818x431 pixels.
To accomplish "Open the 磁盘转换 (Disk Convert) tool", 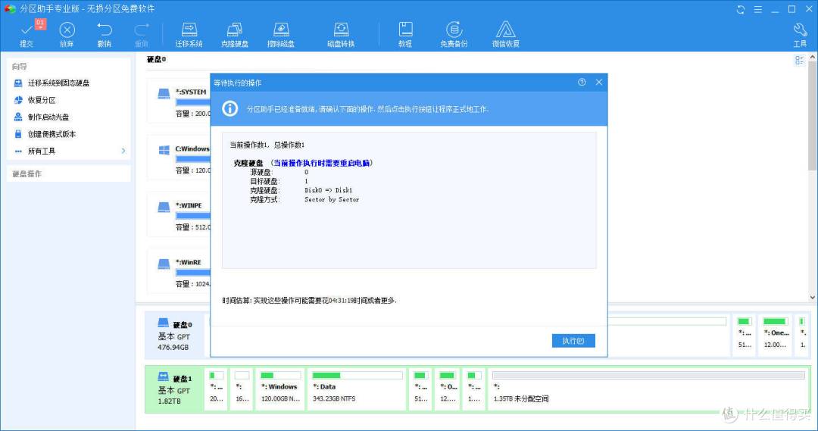I will coord(341,34).
